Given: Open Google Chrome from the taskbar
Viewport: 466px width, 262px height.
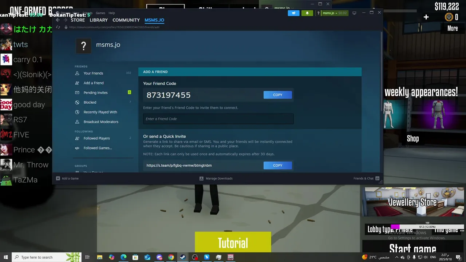Looking at the screenshot, I should coord(171,257).
